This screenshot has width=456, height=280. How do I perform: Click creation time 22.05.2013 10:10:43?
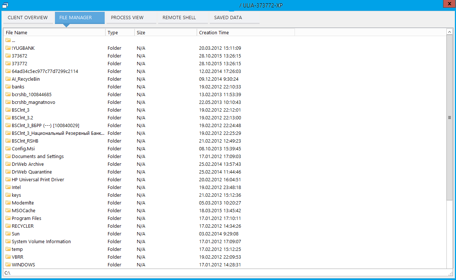(x=220, y=102)
